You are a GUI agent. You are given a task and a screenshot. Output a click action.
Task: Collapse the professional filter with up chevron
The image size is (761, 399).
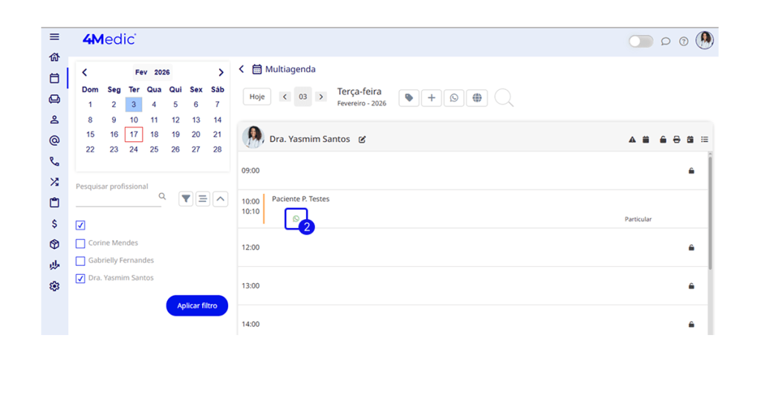pos(220,199)
